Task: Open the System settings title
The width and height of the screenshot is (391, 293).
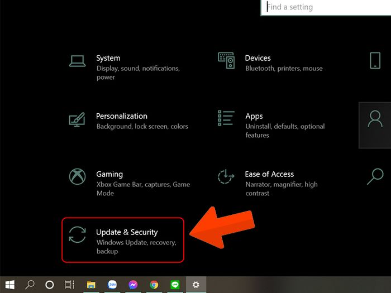Action: [108, 58]
